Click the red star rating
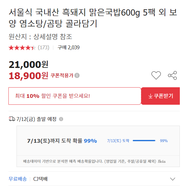The height and width of the screenshot is (187, 187). (x=22, y=48)
